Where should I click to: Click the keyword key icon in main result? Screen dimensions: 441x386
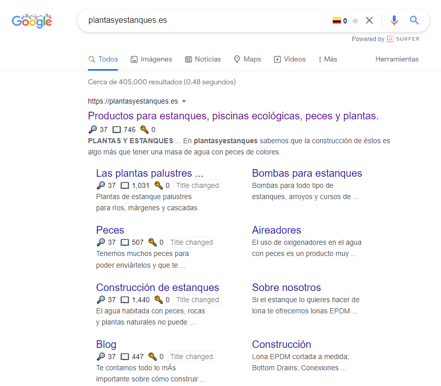(x=144, y=130)
